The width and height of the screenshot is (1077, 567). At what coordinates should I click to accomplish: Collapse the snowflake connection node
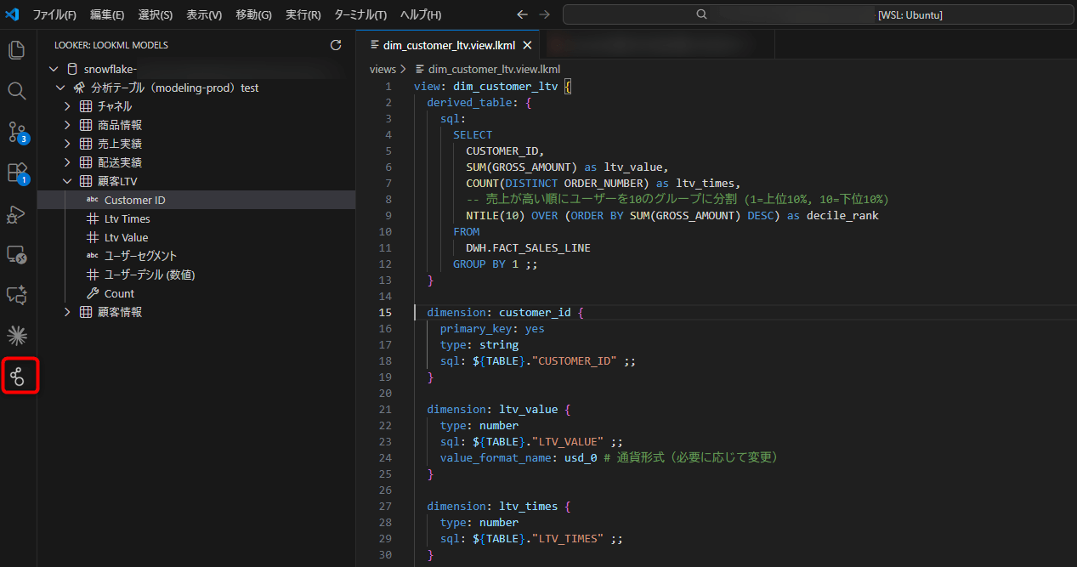click(x=54, y=69)
